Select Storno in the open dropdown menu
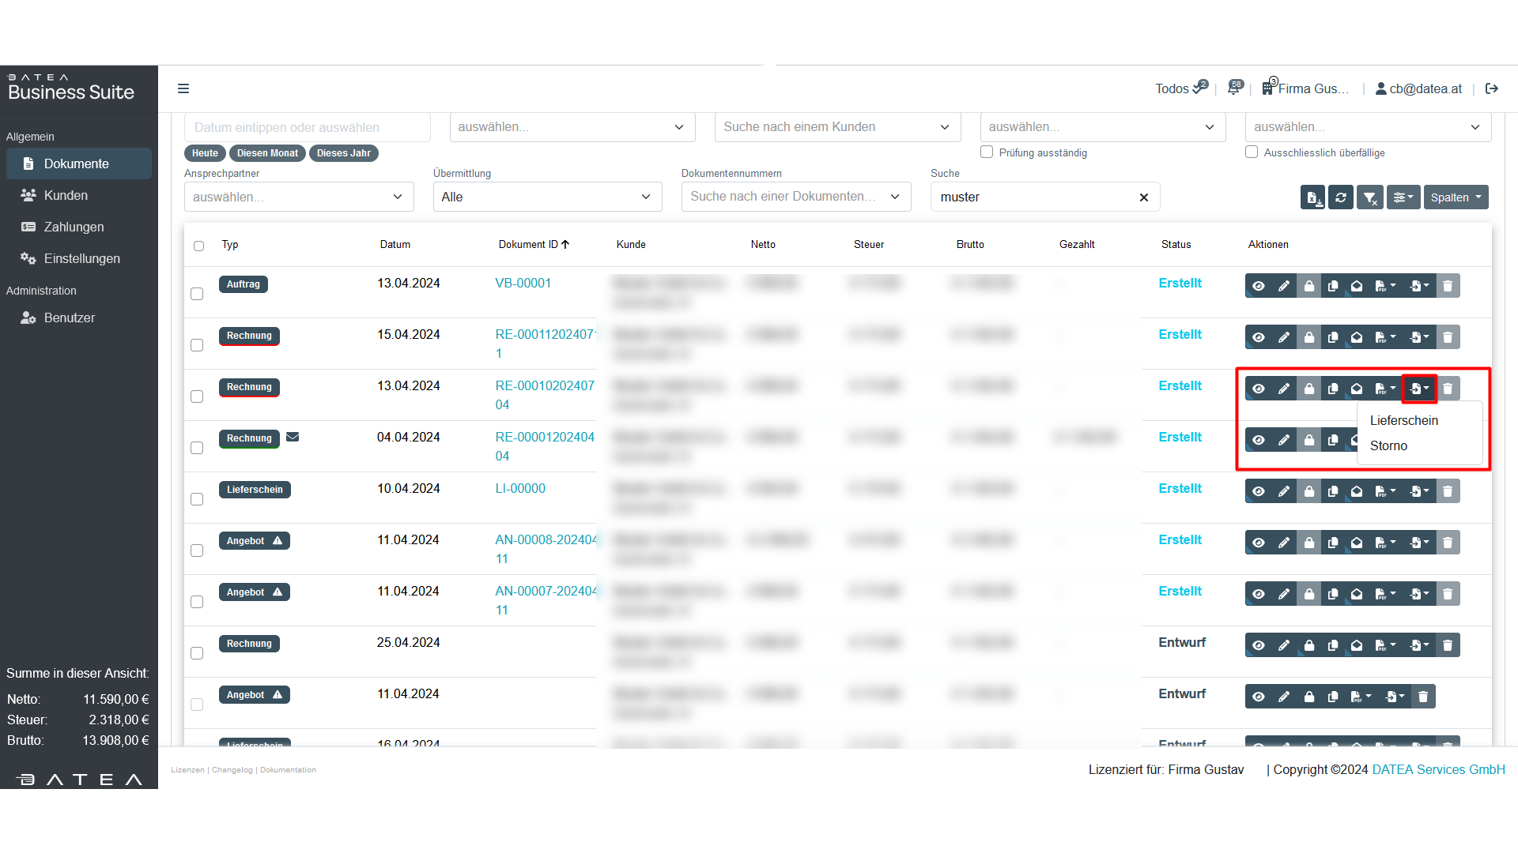1518x853 pixels. point(1388,445)
